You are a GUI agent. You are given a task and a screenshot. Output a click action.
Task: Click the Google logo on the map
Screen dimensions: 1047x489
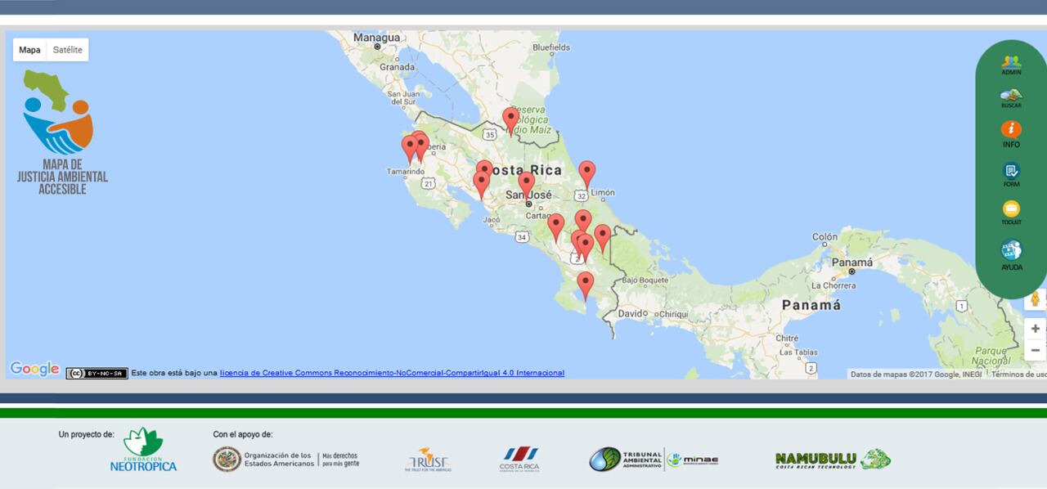34,370
